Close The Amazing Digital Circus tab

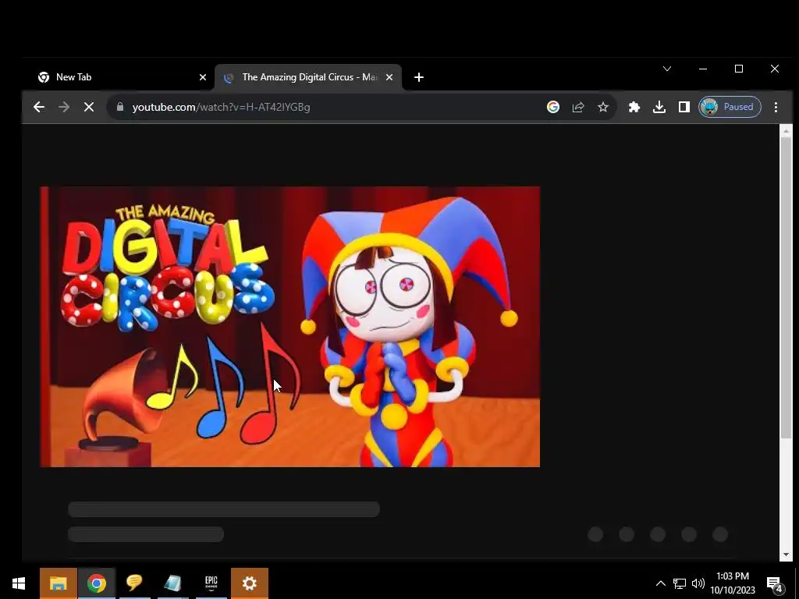pos(389,77)
